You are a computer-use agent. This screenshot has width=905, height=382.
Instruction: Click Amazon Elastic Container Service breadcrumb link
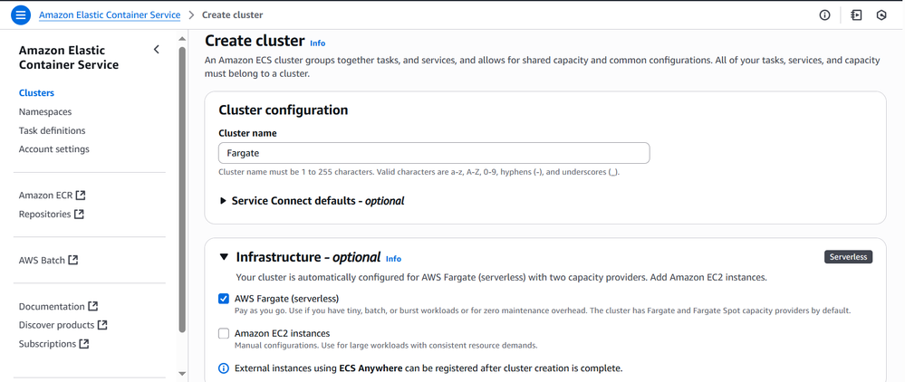(110, 15)
